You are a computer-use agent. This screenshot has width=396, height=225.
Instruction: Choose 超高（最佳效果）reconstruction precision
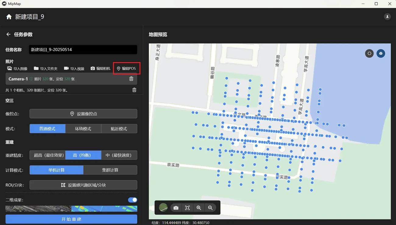click(48, 155)
